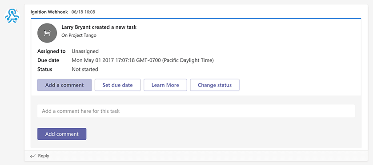Click the Reply text link
The width and height of the screenshot is (373, 165).
(44, 156)
